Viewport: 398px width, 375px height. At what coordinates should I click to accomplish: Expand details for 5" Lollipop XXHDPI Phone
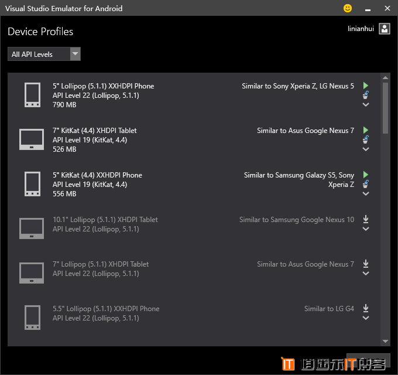point(365,104)
